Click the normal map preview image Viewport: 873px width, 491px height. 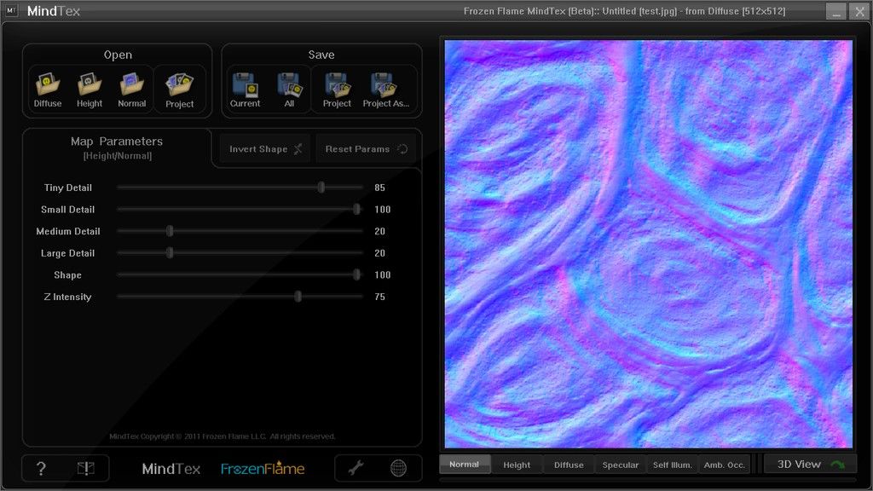(x=648, y=244)
